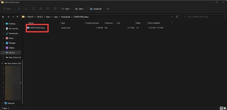227x110 pixels.
Task: Expand the Music tree node
Action: point(3,38)
